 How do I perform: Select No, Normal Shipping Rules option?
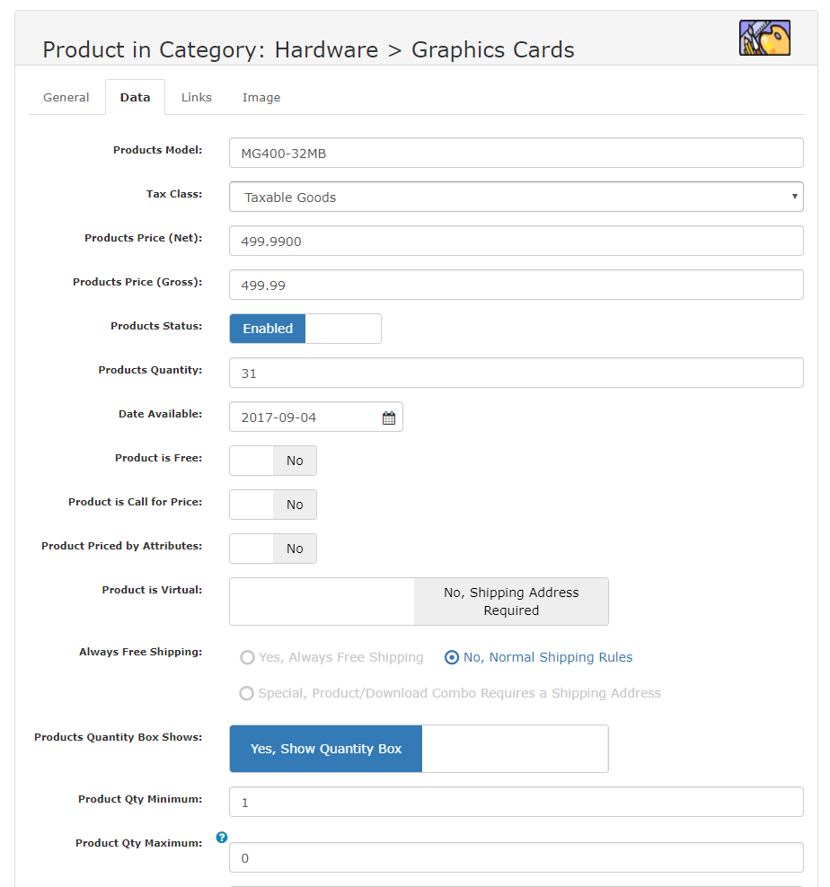tap(452, 657)
